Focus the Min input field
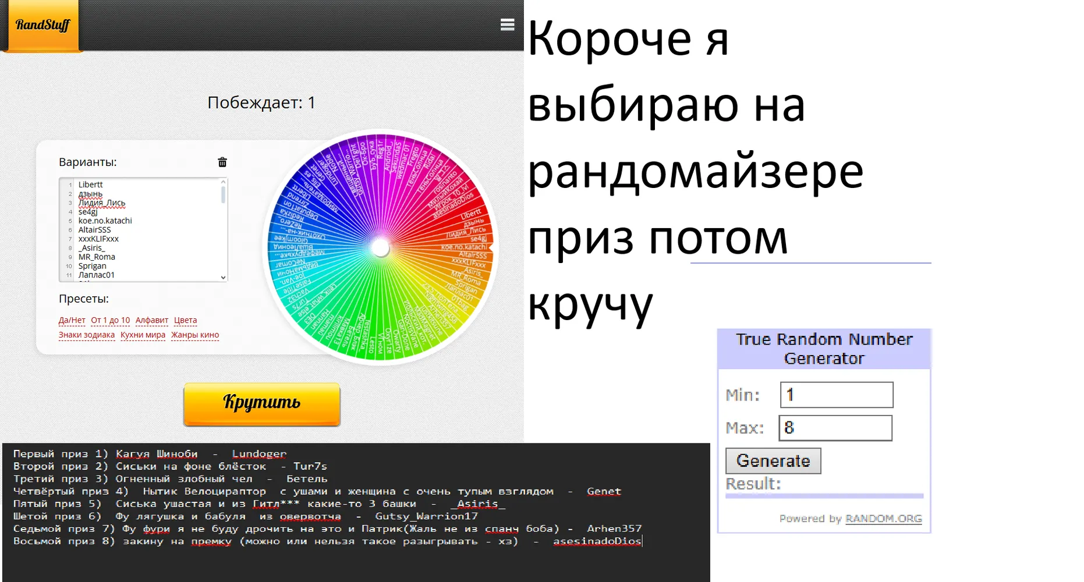The image size is (1084, 582). pyautogui.click(x=837, y=395)
